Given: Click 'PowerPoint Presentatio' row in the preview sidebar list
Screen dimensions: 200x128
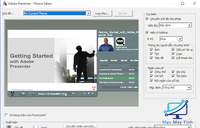Looking at the screenshot, I should (118, 70).
